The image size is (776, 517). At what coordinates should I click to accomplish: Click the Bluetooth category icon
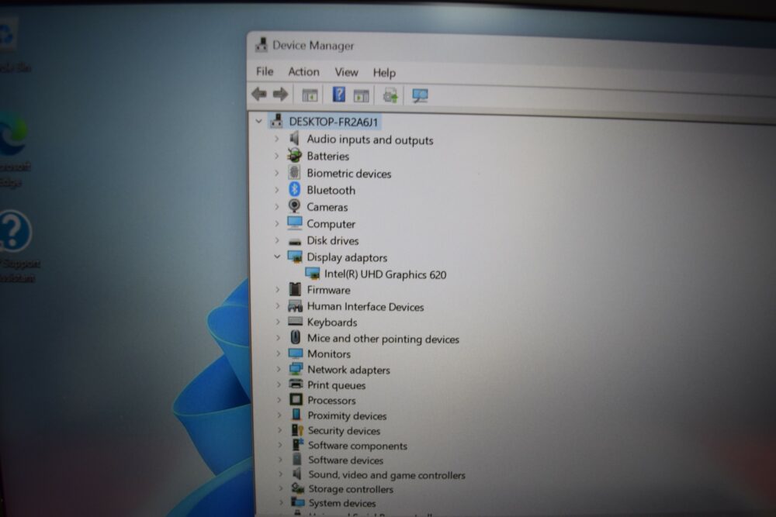294,189
